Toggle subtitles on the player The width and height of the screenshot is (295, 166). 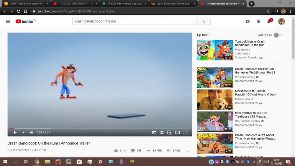click(154, 132)
